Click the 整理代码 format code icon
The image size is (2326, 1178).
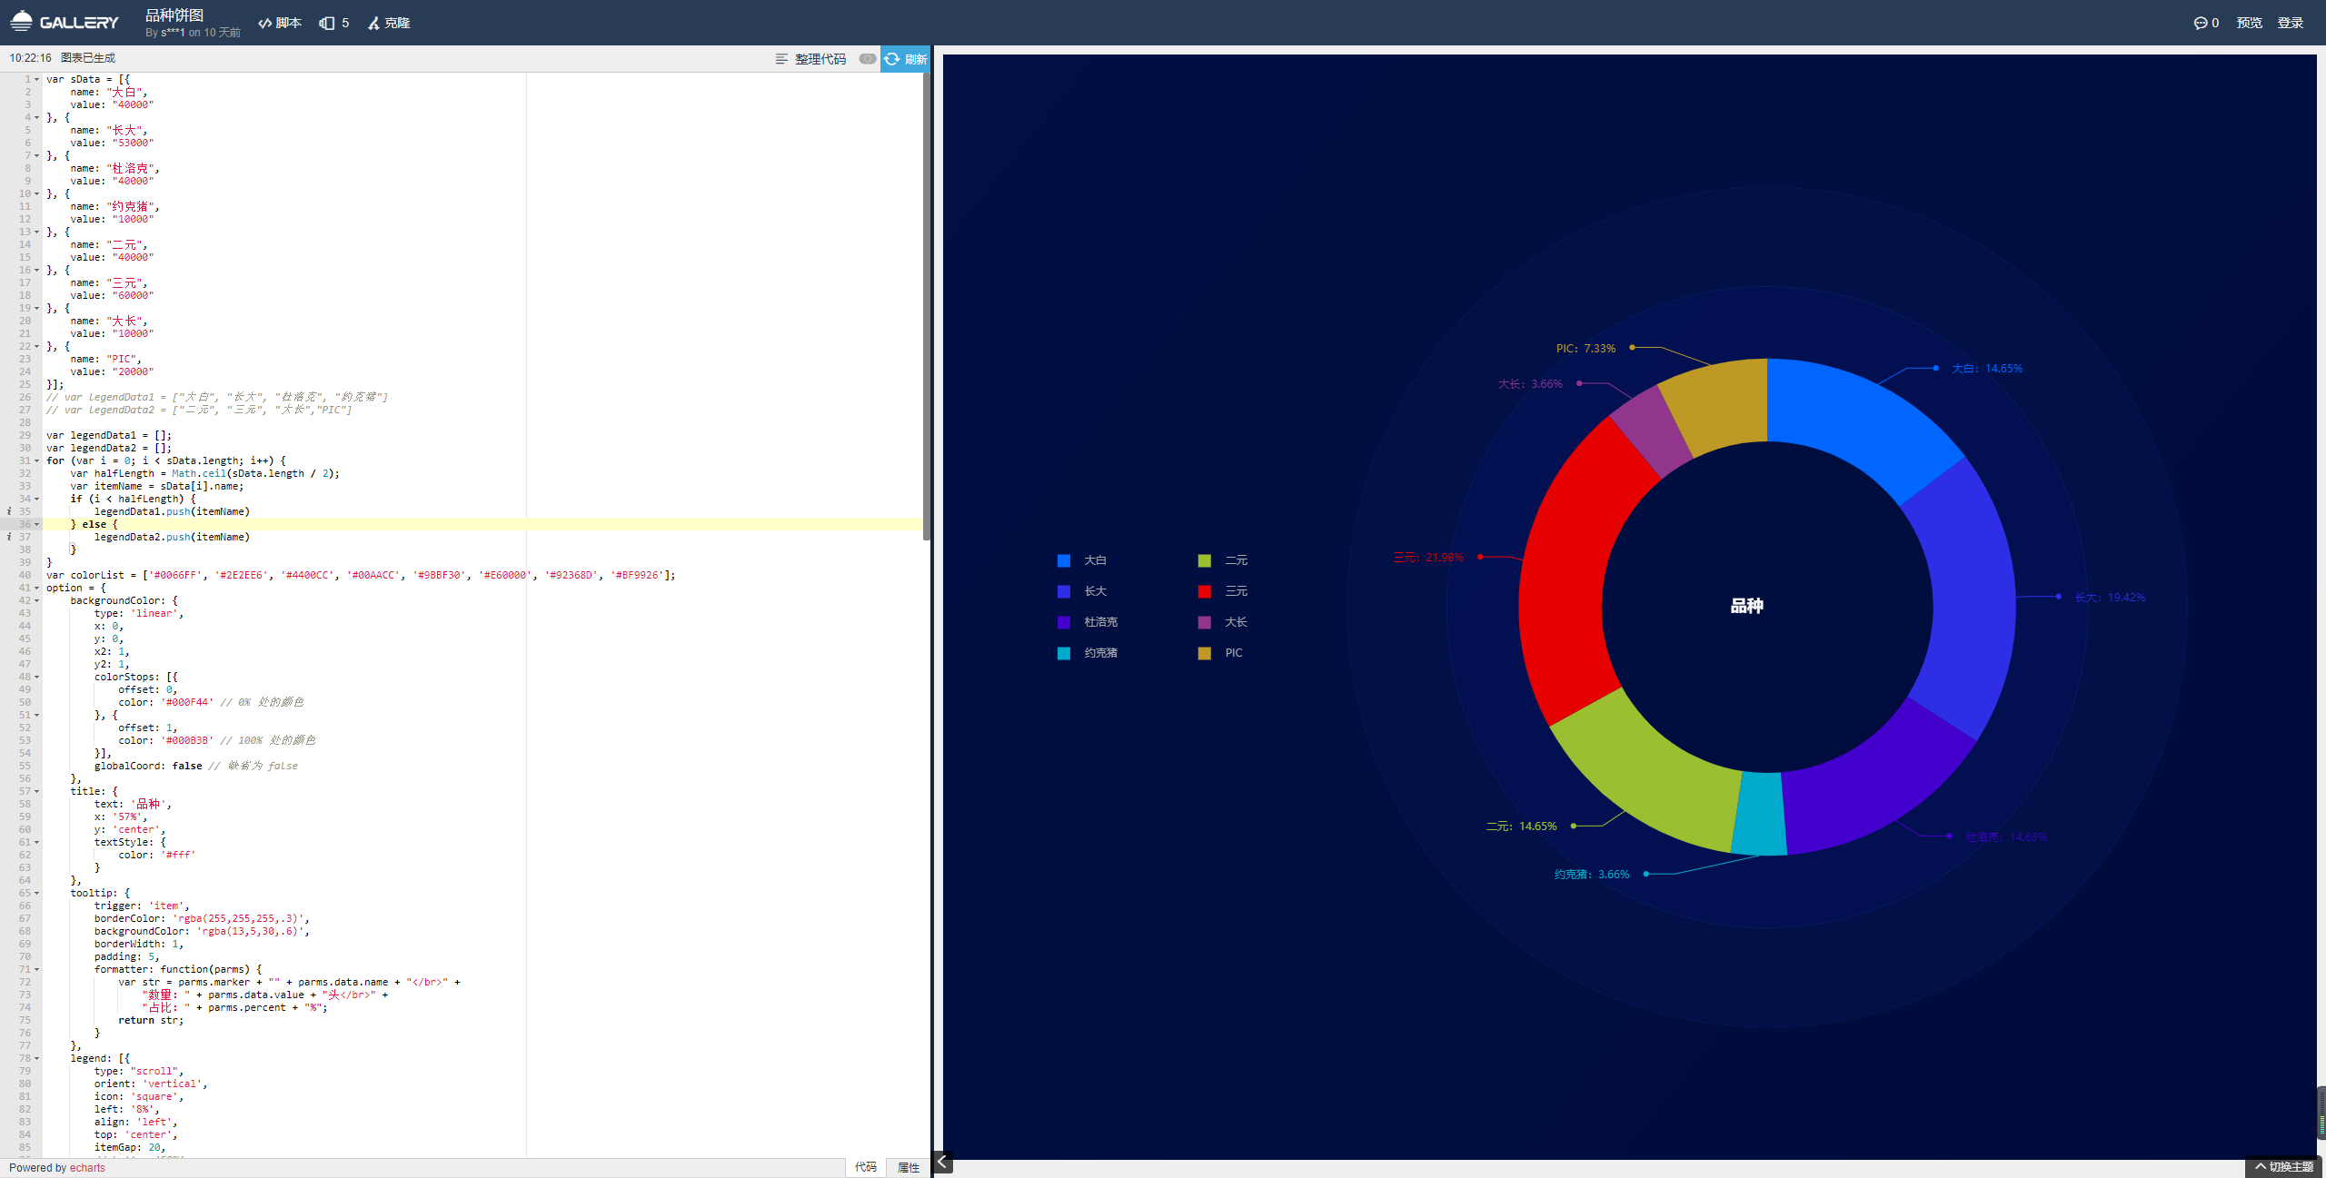pos(781,59)
